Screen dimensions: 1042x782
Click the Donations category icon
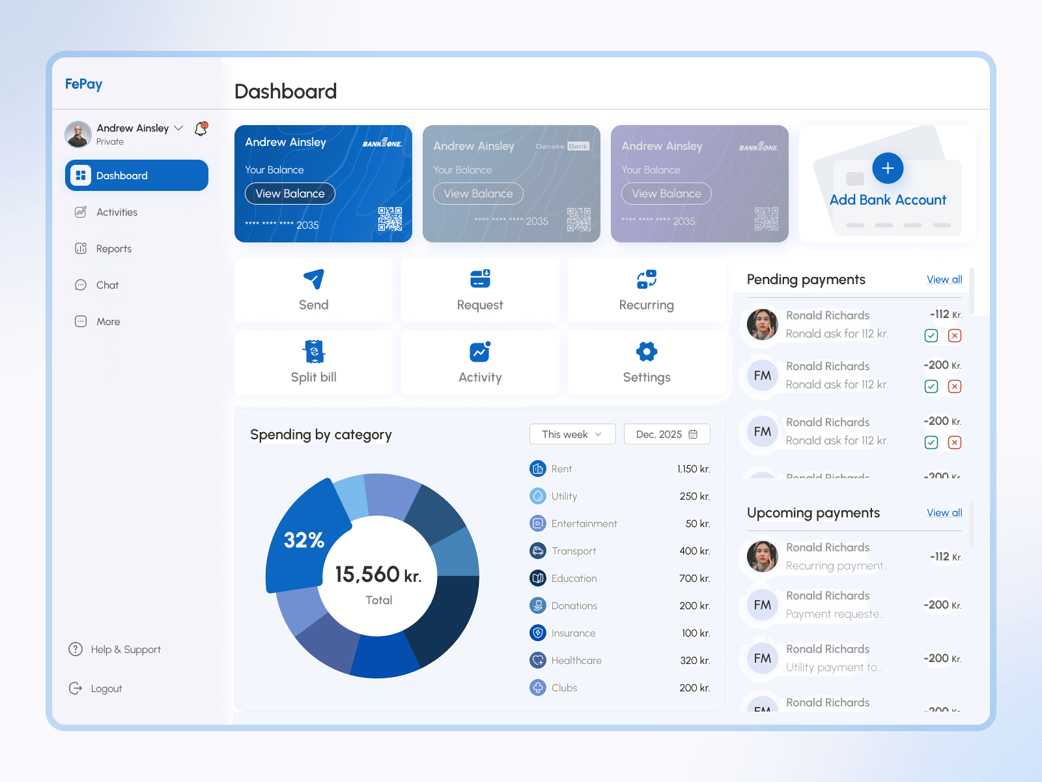point(538,605)
